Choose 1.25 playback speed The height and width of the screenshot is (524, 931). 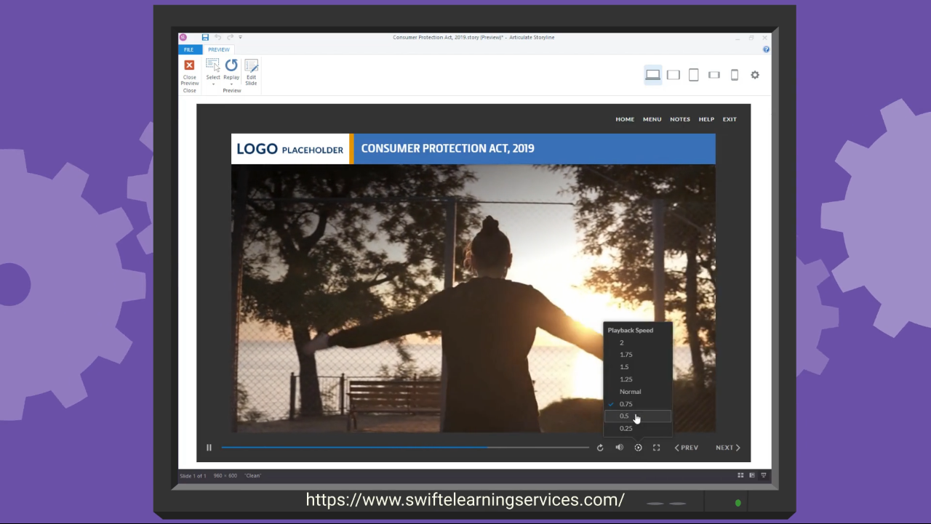coord(638,379)
